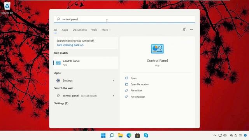
Task: Click the 'Settings (2)' group header
Action: pyautogui.click(x=61, y=103)
